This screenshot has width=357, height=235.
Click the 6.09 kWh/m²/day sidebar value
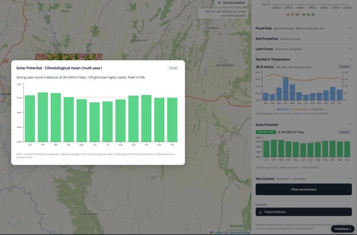tap(291, 132)
